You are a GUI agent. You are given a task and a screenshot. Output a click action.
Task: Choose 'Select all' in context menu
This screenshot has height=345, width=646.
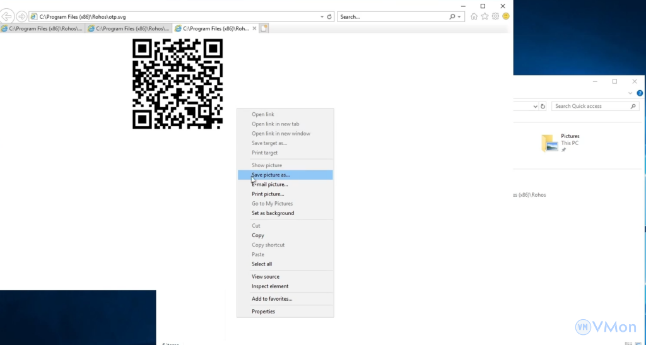click(x=285, y=264)
